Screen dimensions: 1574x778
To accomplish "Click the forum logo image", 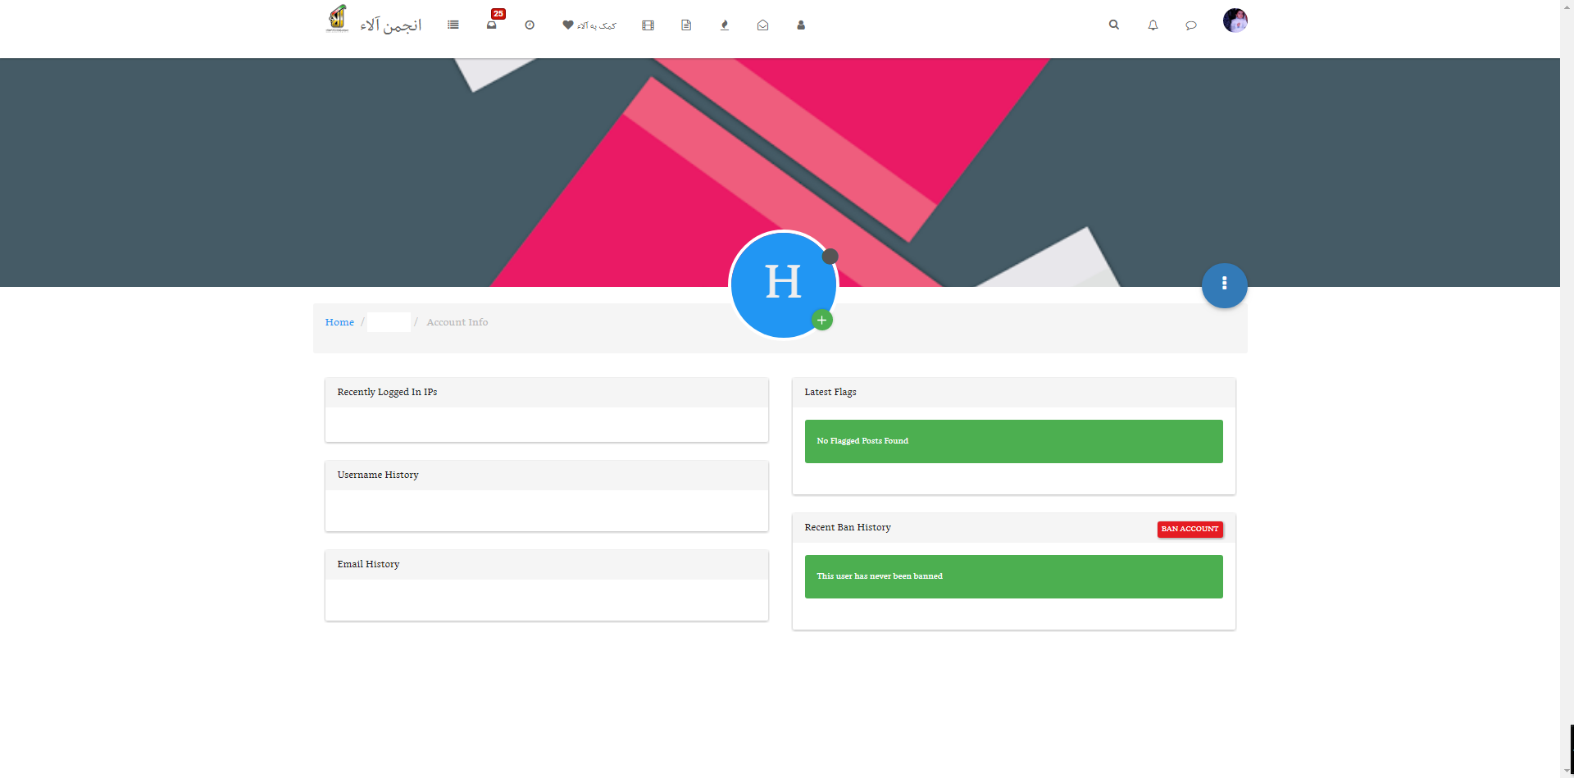I will point(337,18).
